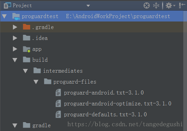This screenshot has width=187, height=131.
Task: Open the gear settings menu
Action: click(169, 5)
